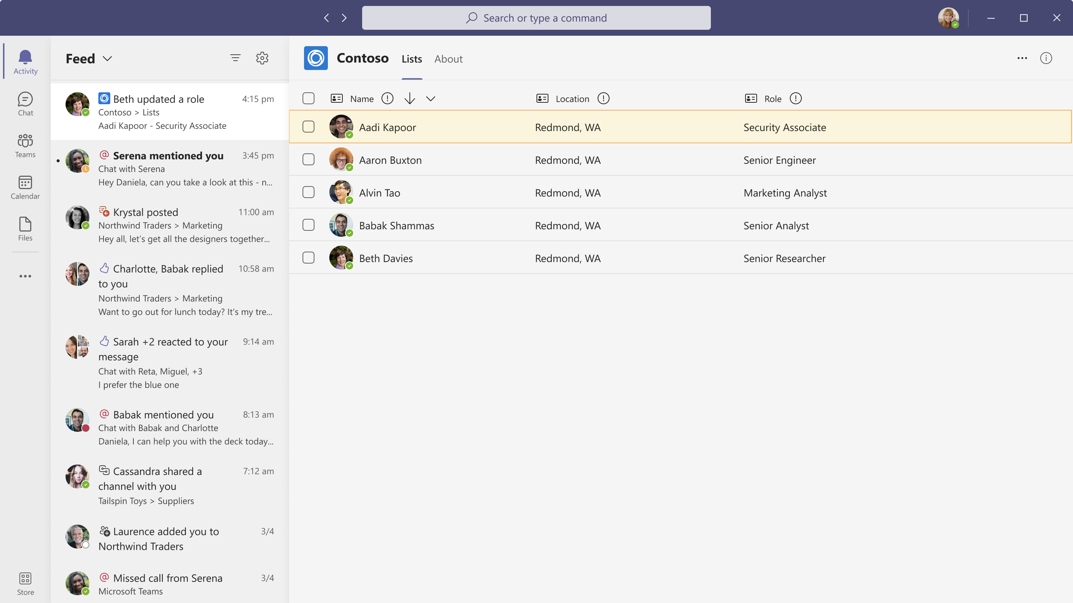This screenshot has width=1073, height=603.
Task: Open the info button for Lists
Action: (1047, 58)
